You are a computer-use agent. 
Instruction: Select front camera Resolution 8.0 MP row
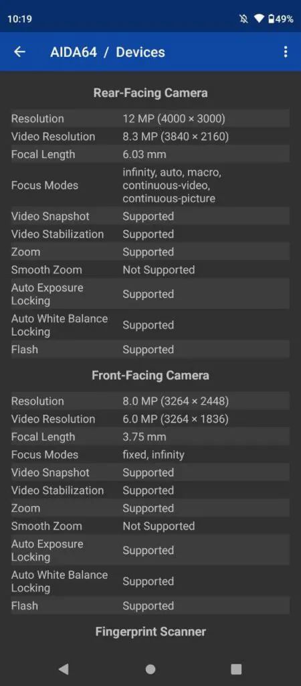[150, 401]
